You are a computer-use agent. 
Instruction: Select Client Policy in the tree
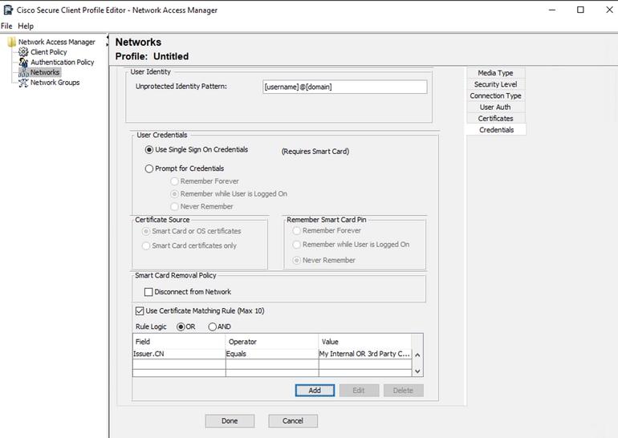coord(49,52)
